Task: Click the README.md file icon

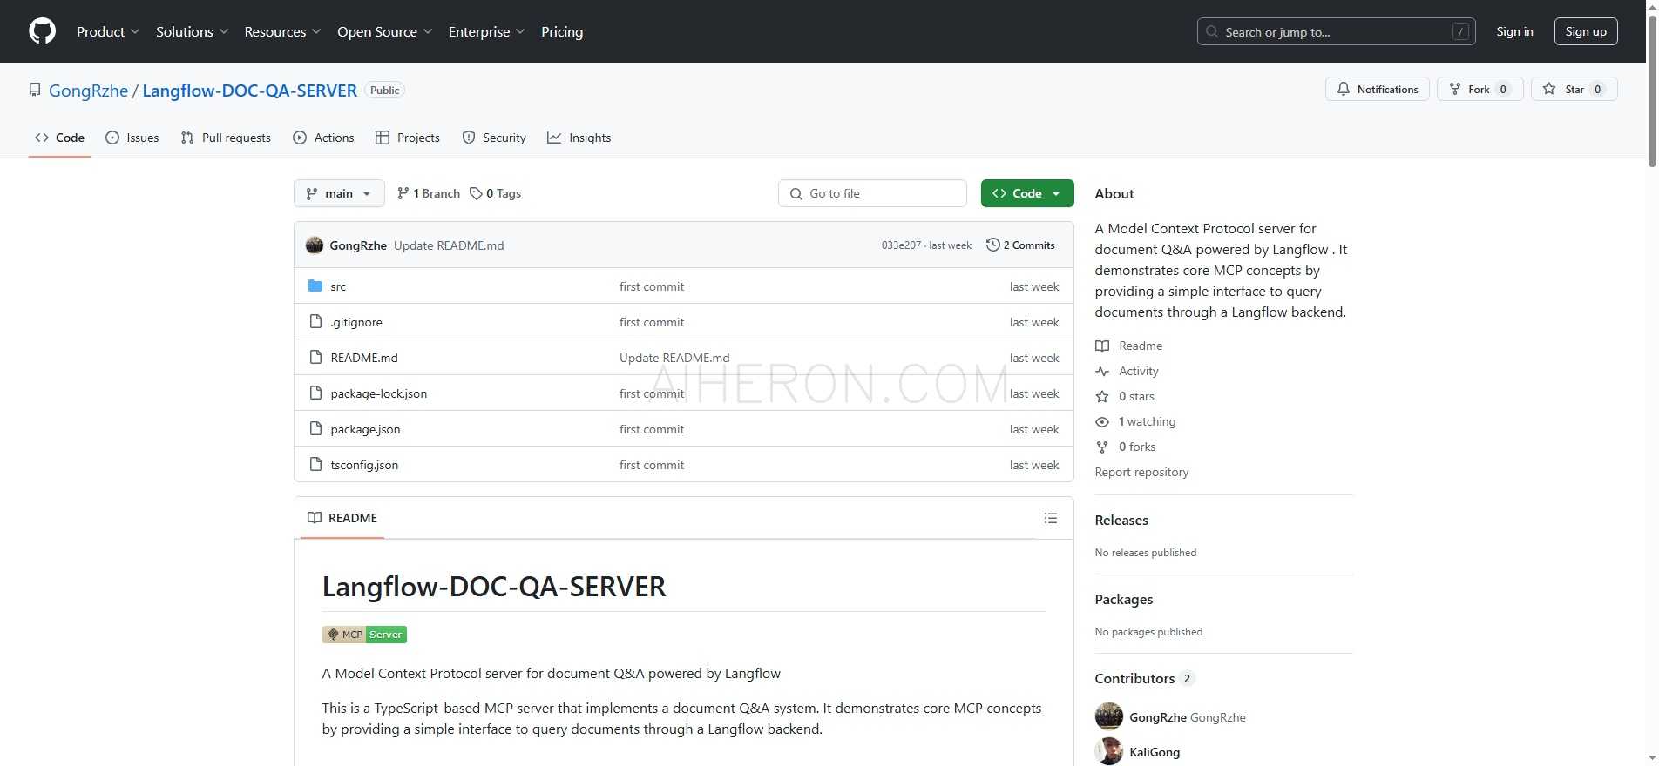Action: [315, 357]
